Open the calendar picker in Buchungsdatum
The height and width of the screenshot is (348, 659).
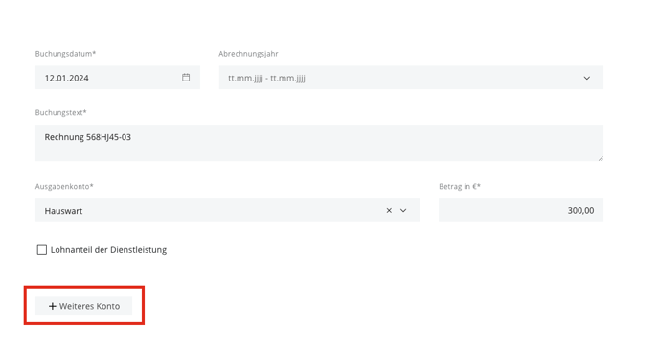click(186, 78)
